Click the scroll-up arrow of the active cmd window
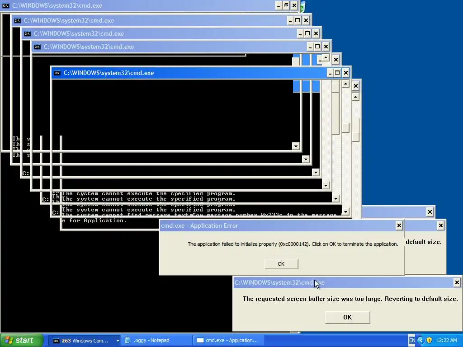Viewport: 463px width, 347px height. (345, 84)
